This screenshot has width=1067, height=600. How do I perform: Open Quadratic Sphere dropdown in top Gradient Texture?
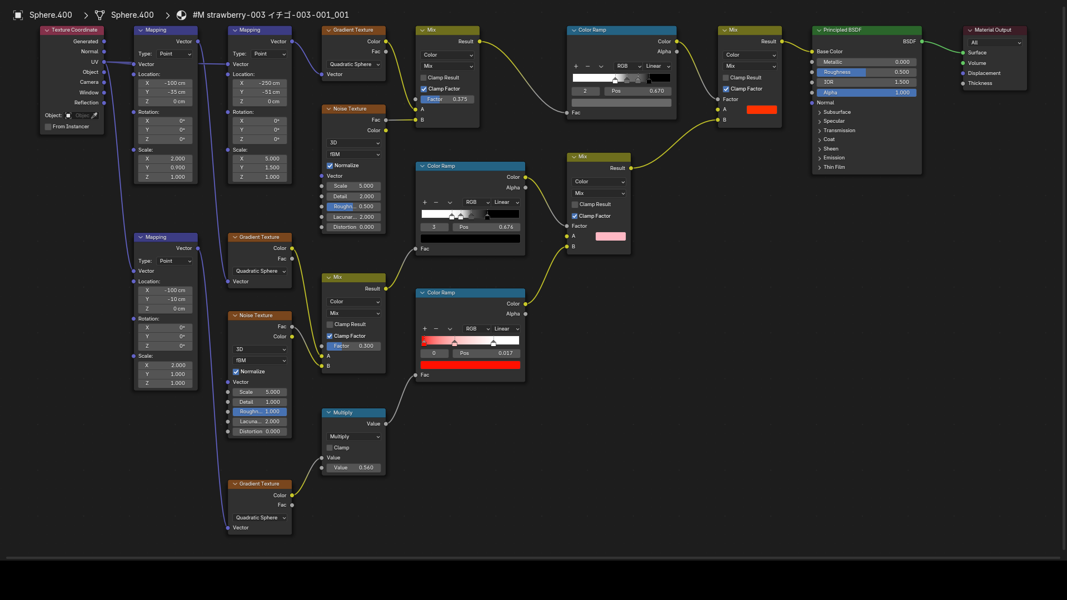[x=354, y=64]
